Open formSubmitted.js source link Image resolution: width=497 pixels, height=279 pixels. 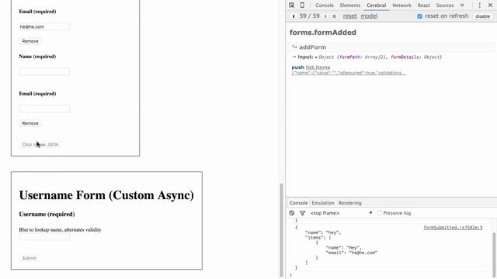[453, 227]
